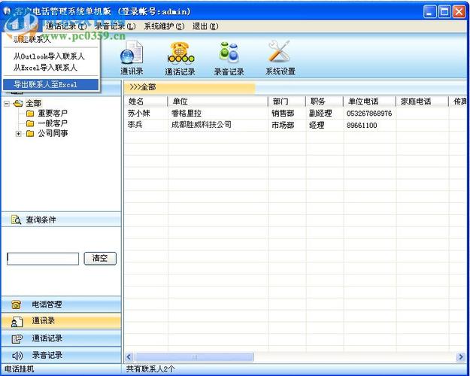The image size is (470, 376).
Task: Click the 电话管理 phone icon
Action: [17, 305]
